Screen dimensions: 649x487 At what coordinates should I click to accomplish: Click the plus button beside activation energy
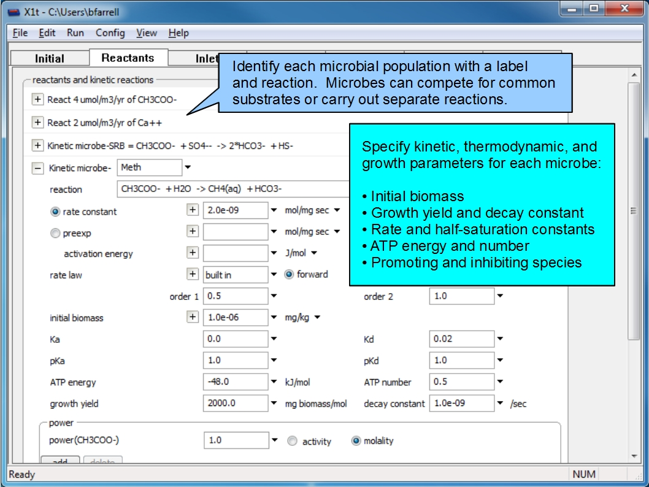(193, 253)
